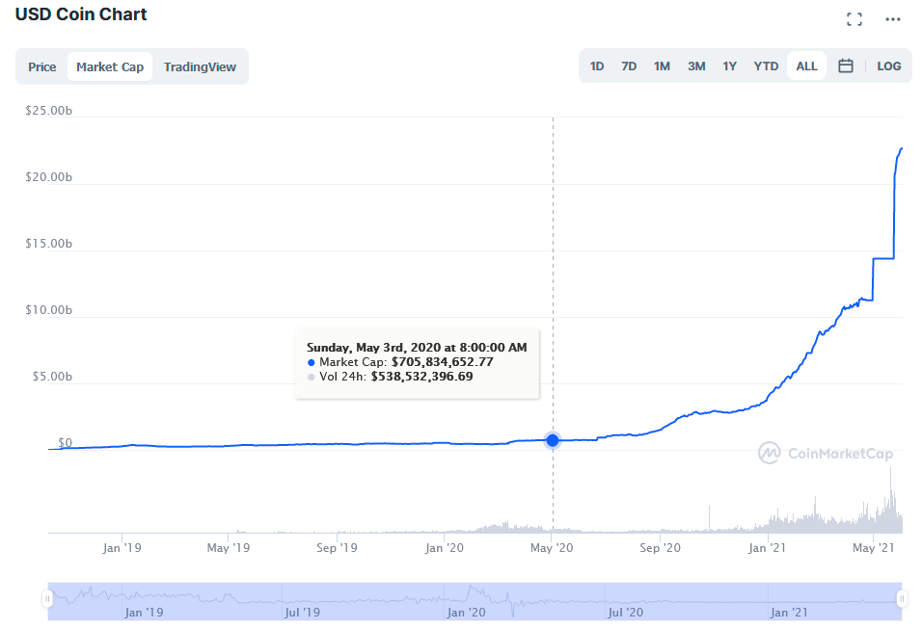
Task: Set chart range to YTD
Action: [766, 66]
